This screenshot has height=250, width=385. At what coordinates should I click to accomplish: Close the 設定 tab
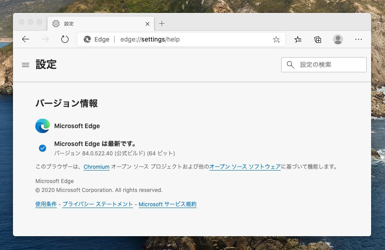[148, 24]
